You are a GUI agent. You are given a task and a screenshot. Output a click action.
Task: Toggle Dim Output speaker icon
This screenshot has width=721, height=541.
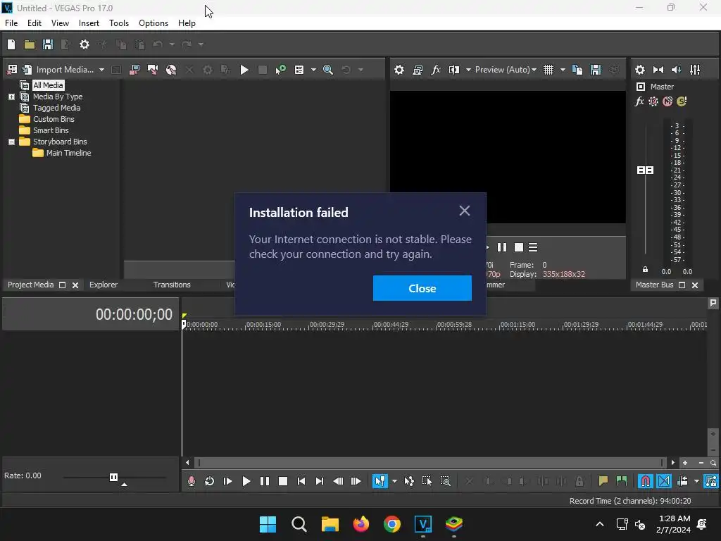pyautogui.click(x=677, y=70)
